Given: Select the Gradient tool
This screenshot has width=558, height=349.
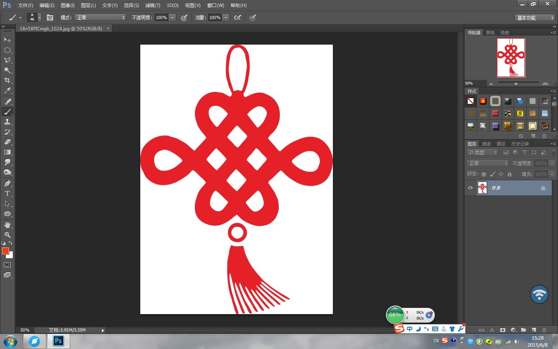Looking at the screenshot, I should [x=7, y=152].
